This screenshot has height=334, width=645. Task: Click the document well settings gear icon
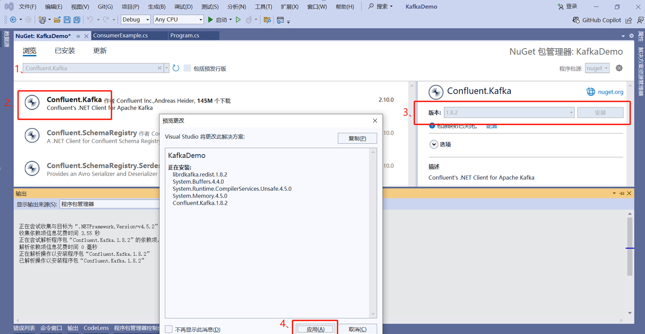632,36
